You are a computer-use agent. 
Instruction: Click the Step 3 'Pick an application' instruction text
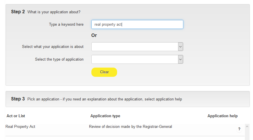click(105, 99)
